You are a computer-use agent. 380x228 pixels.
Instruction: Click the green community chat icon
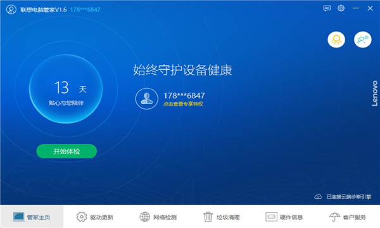click(x=362, y=39)
